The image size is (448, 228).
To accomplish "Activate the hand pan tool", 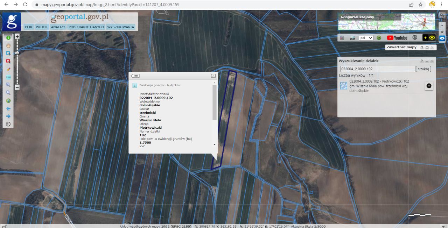I will coord(8,45).
